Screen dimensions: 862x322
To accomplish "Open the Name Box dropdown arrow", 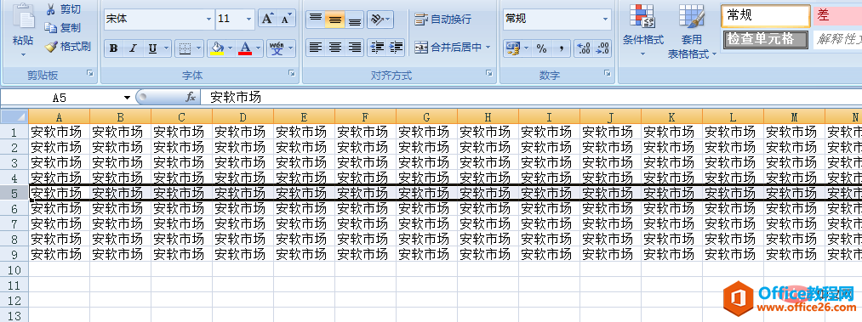I will [x=128, y=98].
